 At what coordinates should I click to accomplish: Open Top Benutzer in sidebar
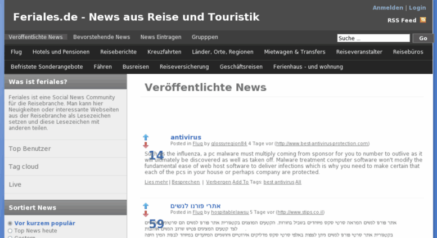[30, 149]
